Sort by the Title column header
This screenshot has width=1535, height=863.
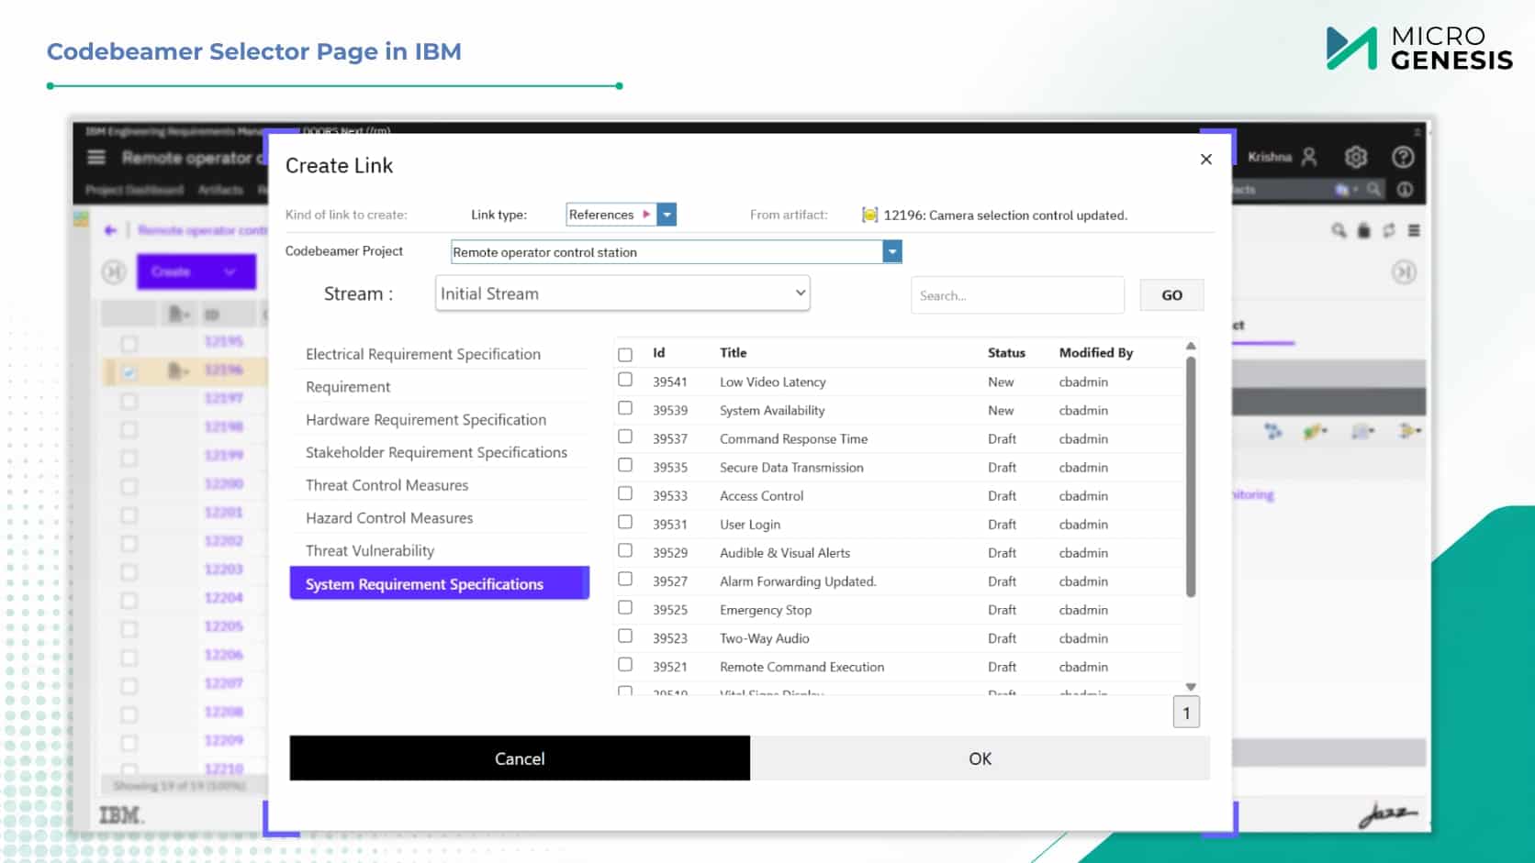click(x=734, y=353)
